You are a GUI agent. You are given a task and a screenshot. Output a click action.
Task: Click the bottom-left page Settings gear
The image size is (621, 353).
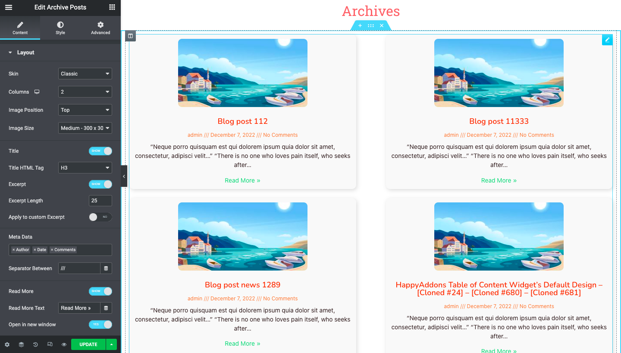pos(7,344)
